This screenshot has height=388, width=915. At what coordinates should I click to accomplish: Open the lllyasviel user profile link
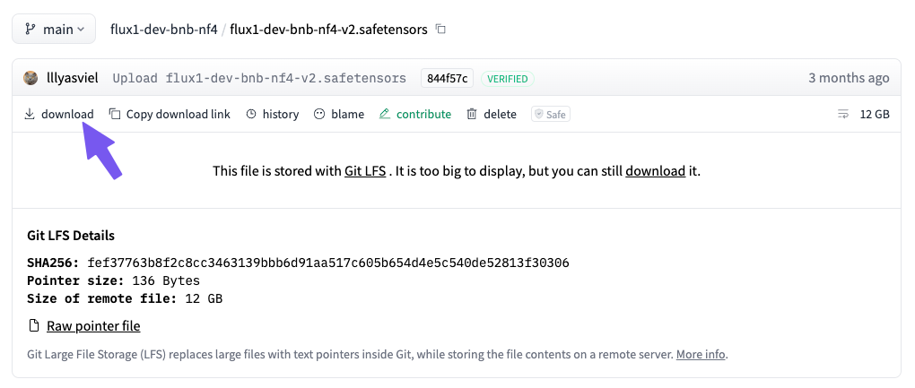[x=73, y=78]
